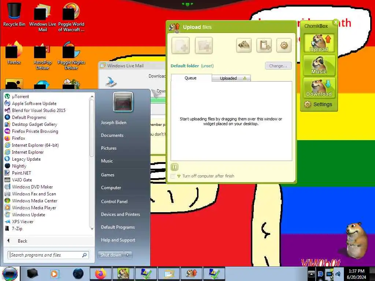Click the Change... button for default folder
Screen dimensions: 375x281
point(278,66)
